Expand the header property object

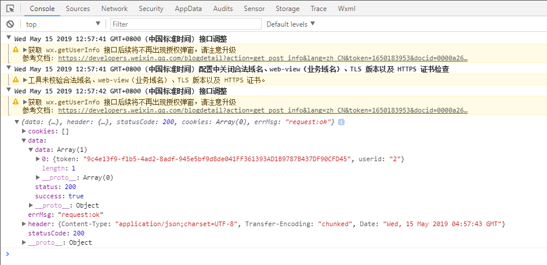[x=24, y=224]
